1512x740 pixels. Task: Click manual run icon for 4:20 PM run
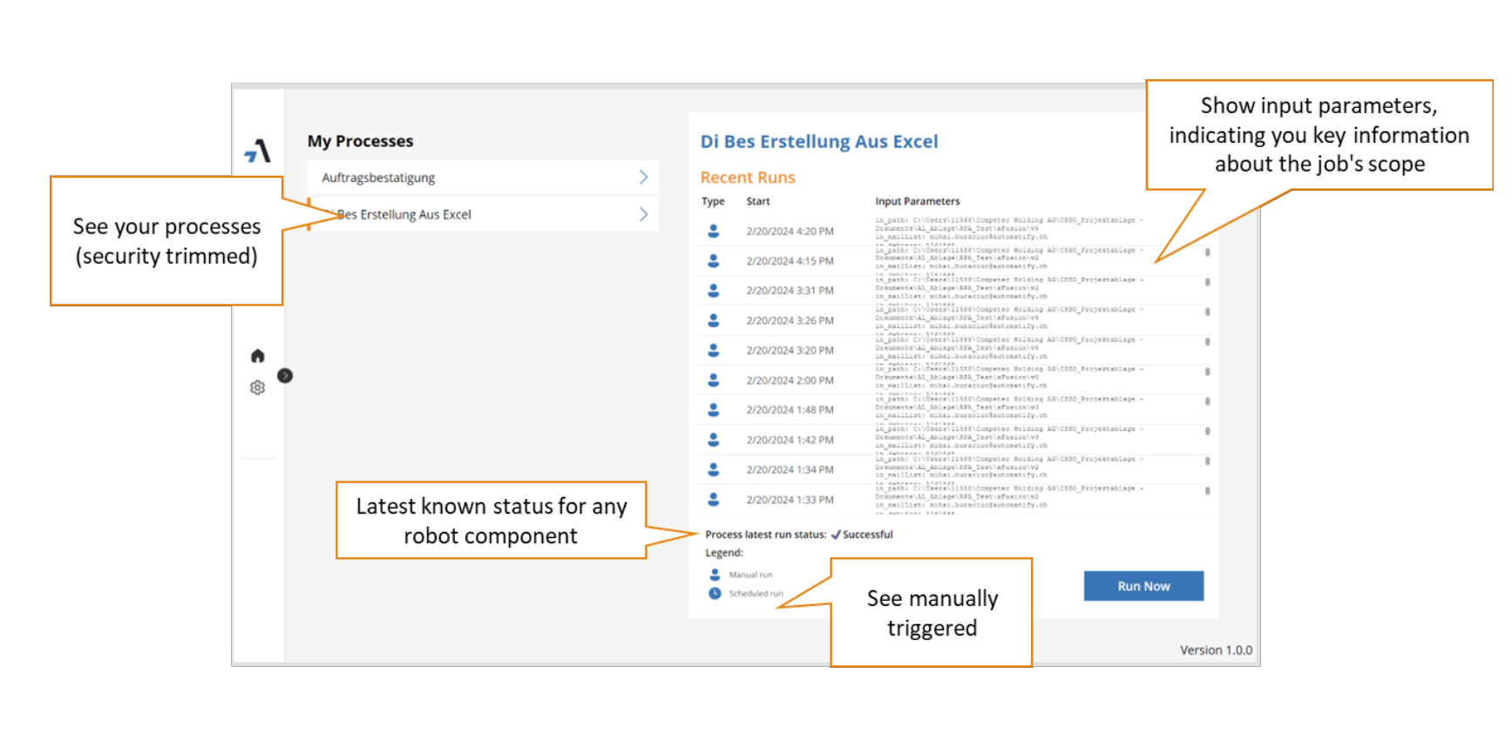pos(713,231)
